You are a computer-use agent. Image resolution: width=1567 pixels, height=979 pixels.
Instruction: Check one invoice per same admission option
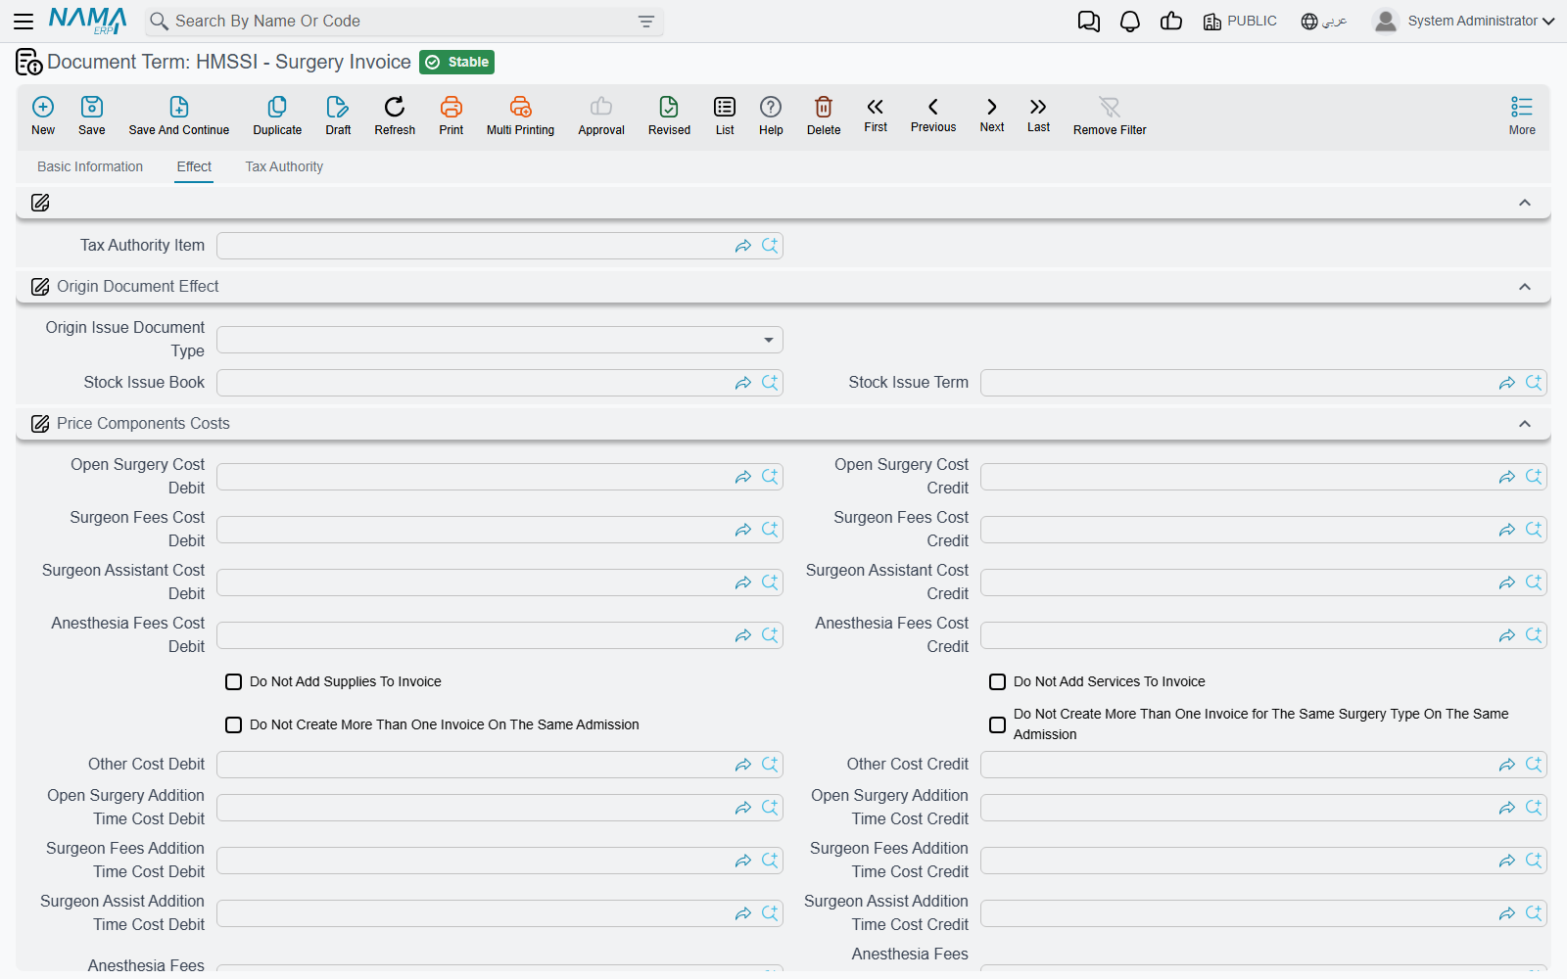pos(233,725)
